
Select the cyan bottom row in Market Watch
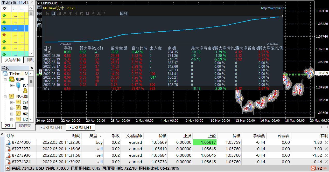[15, 54]
